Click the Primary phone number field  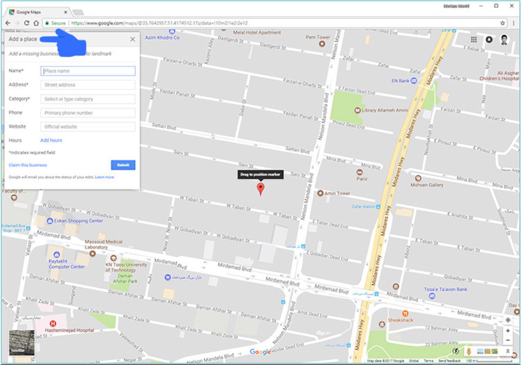88,113
